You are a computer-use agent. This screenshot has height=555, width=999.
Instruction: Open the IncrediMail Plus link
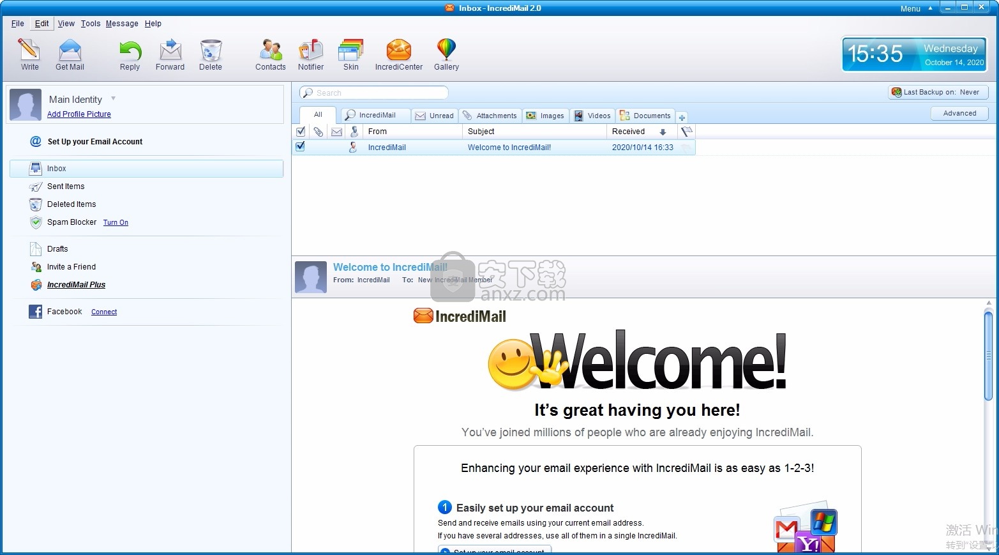76,285
